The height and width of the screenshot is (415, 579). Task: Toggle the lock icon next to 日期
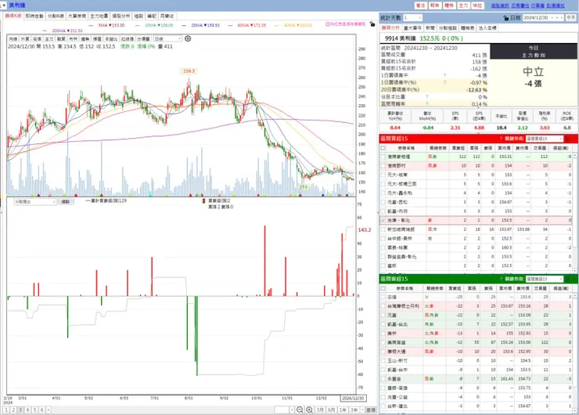point(505,18)
